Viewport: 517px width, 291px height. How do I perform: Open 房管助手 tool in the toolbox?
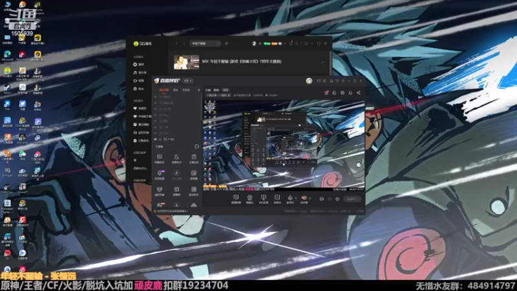(176, 158)
